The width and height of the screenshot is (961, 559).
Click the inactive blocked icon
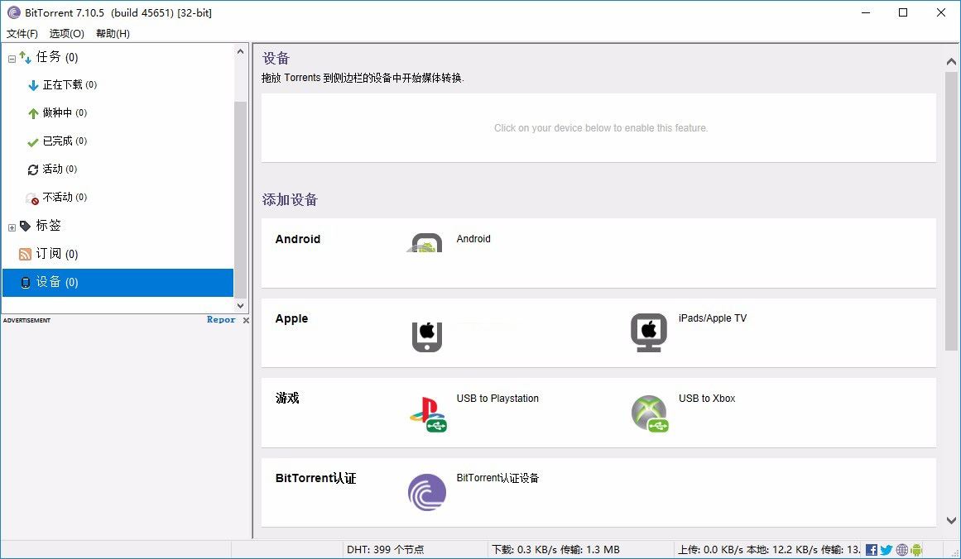pos(32,198)
